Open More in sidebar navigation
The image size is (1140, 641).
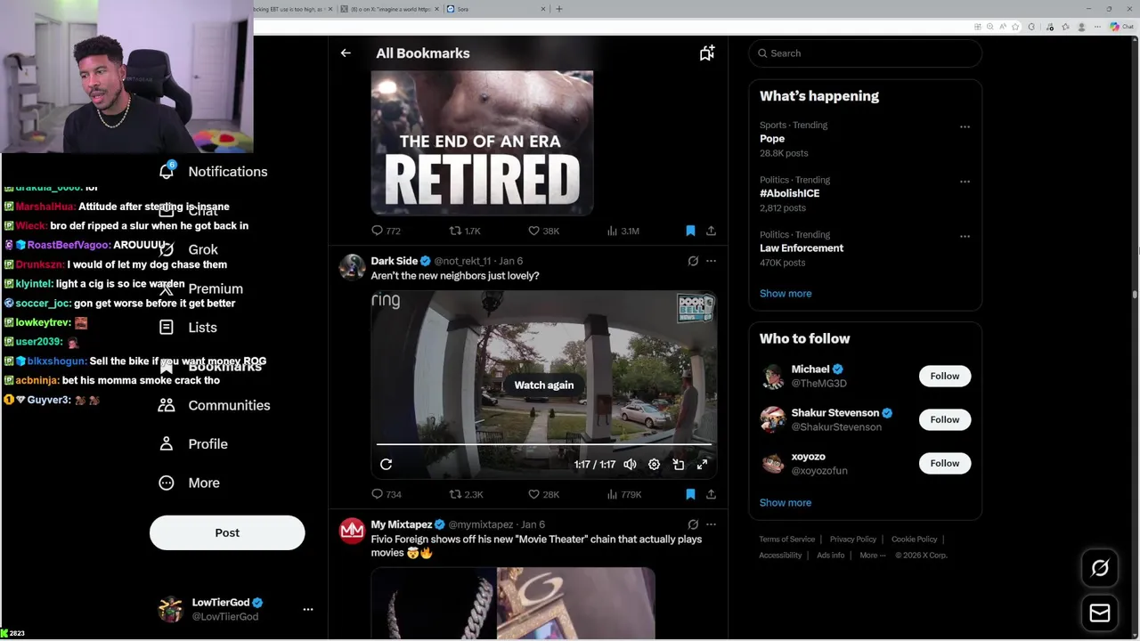(189, 483)
